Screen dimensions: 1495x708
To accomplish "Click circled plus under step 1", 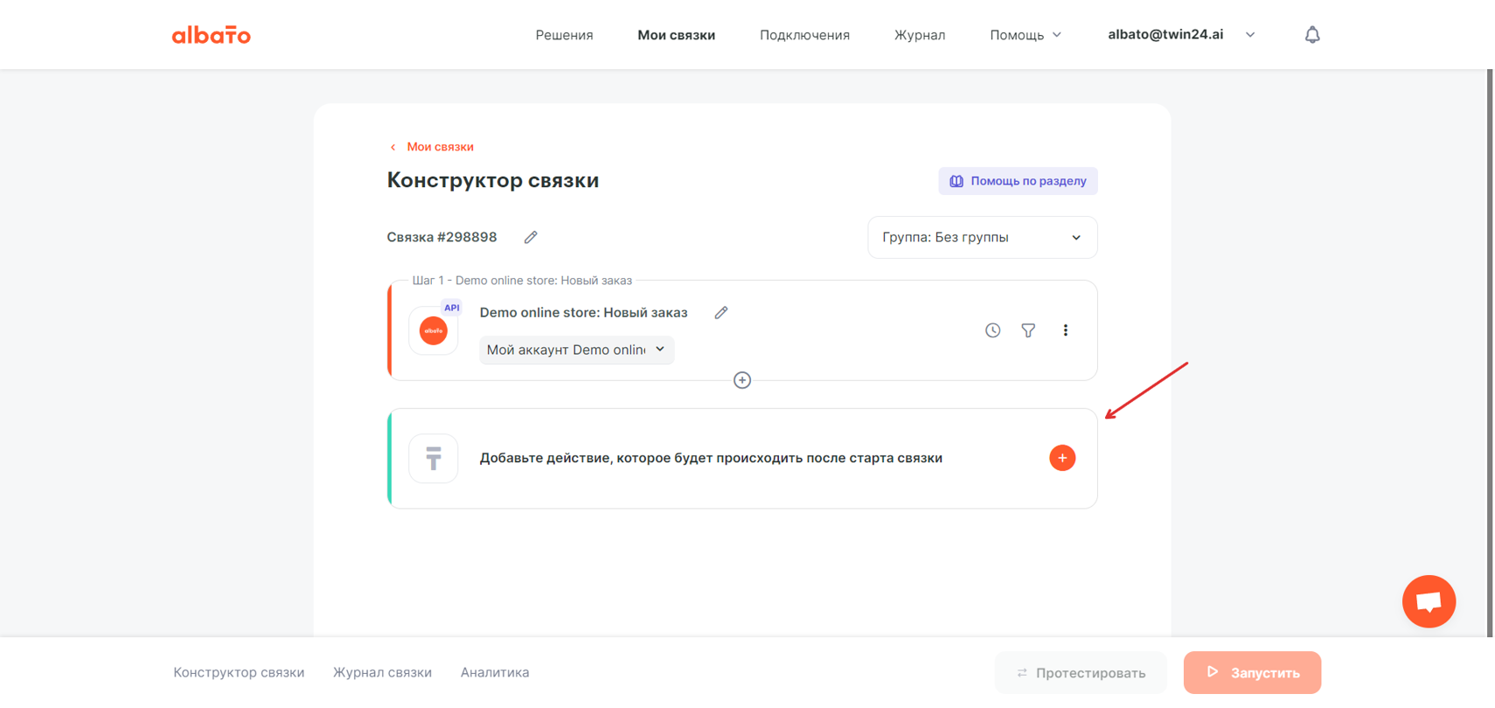I will coord(742,380).
